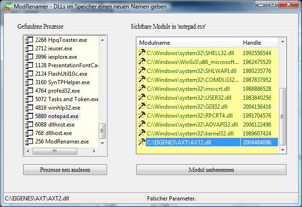Click process icon beside 3996 iexplore.exe
This screenshot has height=207, width=302.
click(29, 57)
